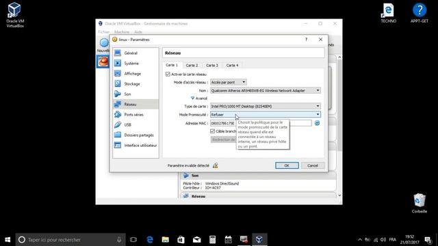Screen dimensions: 438x246
Task: Click the VirtualBox icon in the taskbar
Action: 259,240
